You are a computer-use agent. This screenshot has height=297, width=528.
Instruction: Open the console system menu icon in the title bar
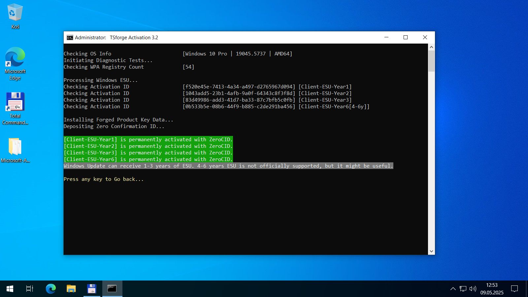coord(70,38)
